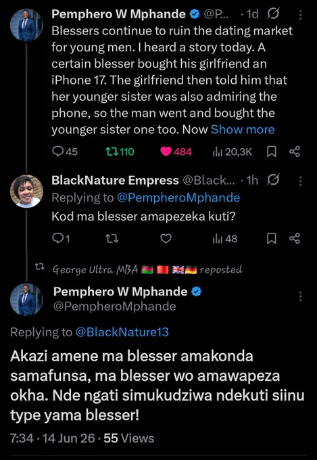Screen dimensions: 317x460
Task: Bookmark BlackNature Empress's reply
Action: [272, 239]
